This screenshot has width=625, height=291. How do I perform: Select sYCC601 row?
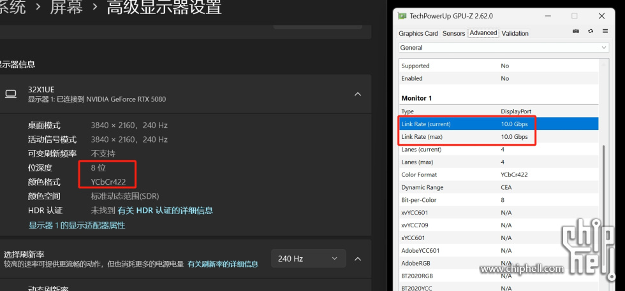pos(499,238)
